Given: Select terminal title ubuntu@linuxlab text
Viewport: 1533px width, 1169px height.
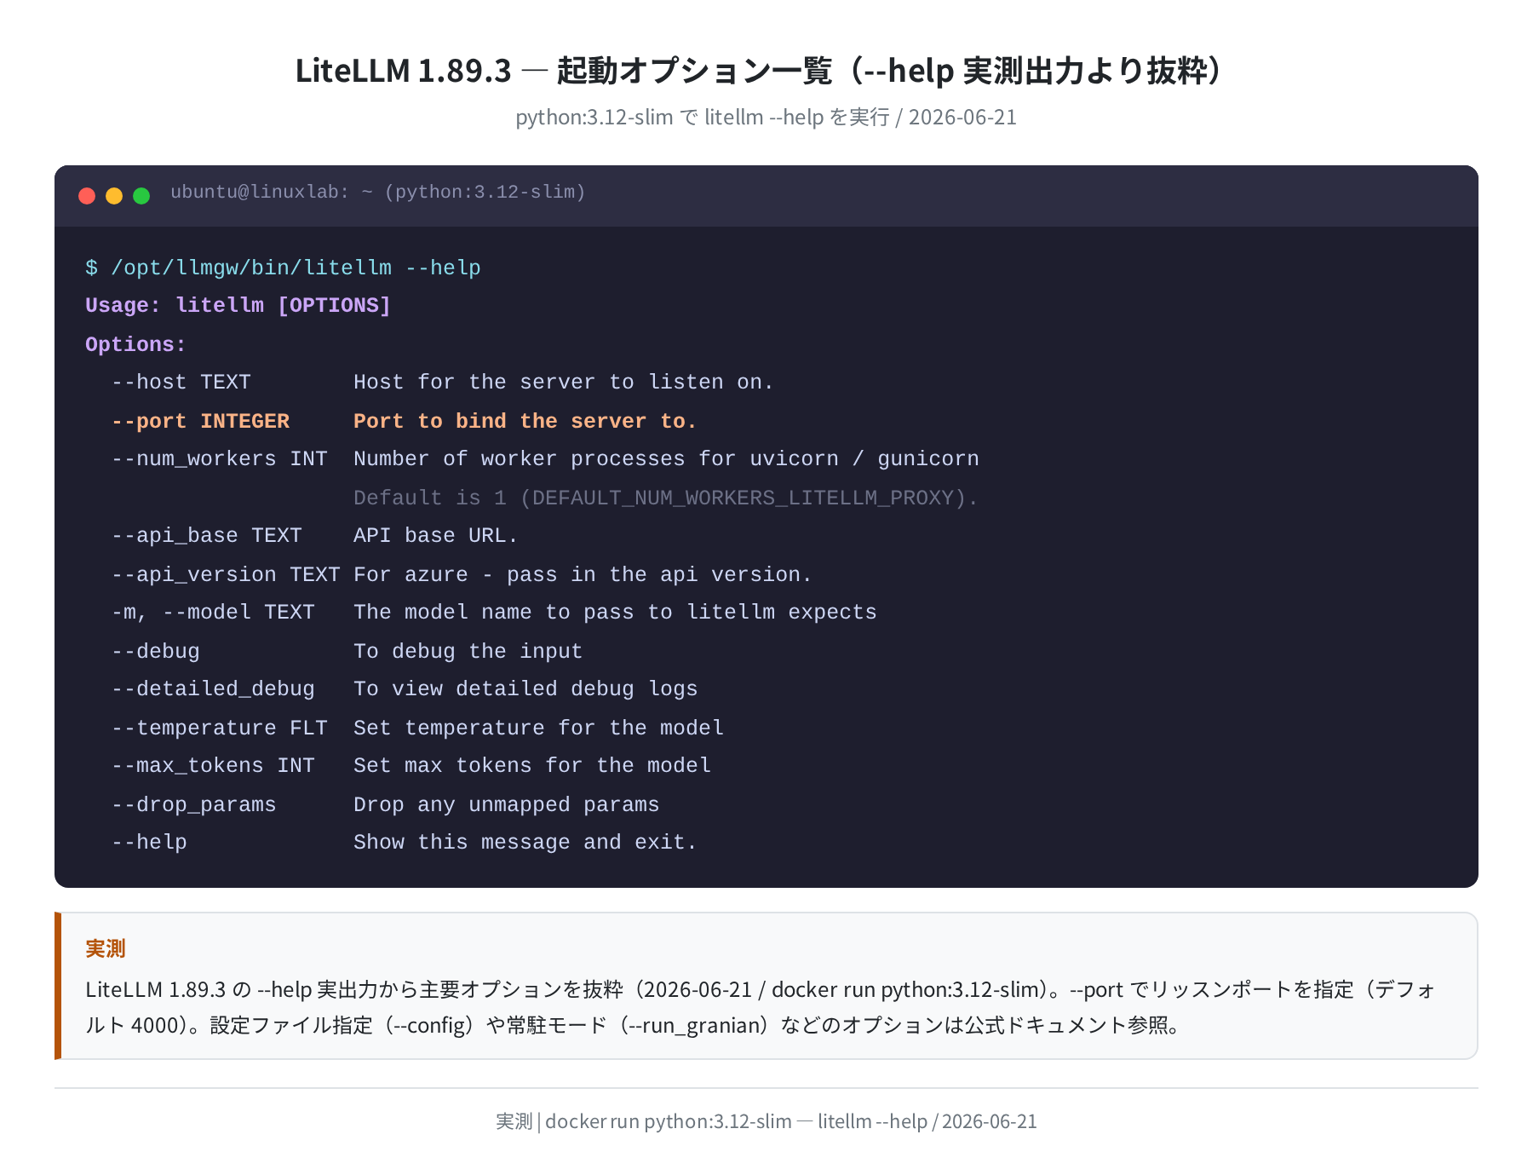Looking at the screenshot, I should [378, 193].
